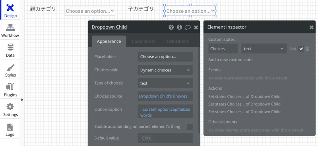Click Add a new custom state
This screenshot has width=318, height=146.
[x=231, y=60]
